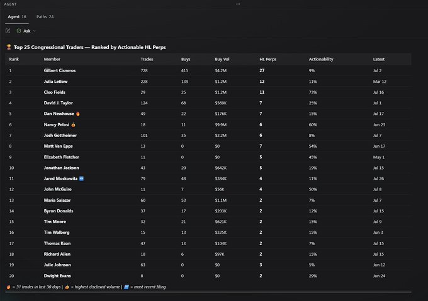The height and width of the screenshot is (301, 428).
Task: Click the Buy Vol column header
Action: tap(222, 59)
